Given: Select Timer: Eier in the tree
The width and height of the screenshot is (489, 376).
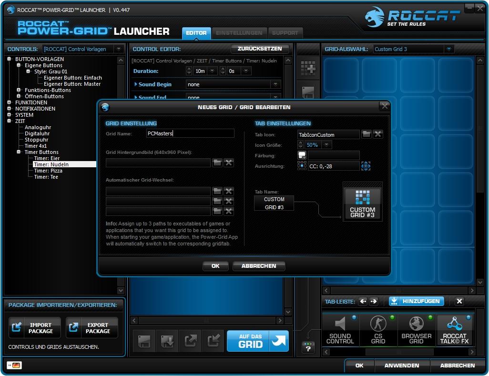Looking at the screenshot, I should click(47, 158).
